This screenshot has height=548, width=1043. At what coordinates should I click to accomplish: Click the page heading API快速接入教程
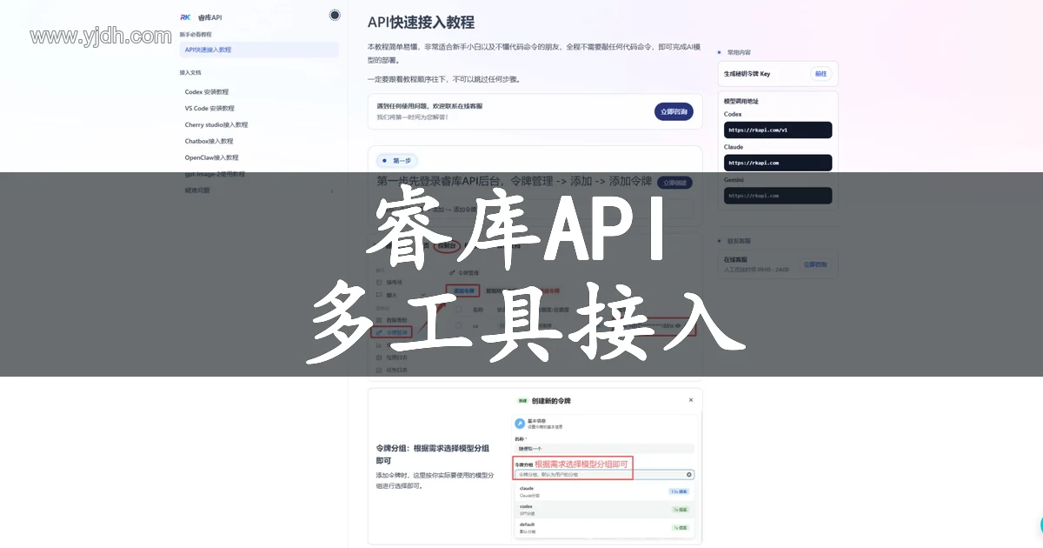(421, 22)
